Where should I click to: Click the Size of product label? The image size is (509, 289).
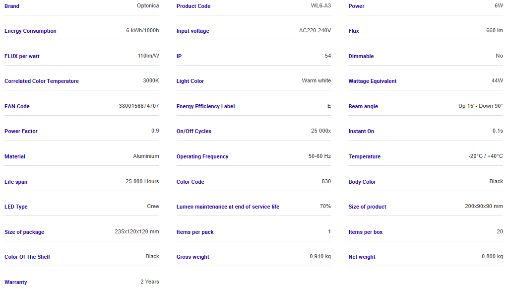point(367,207)
